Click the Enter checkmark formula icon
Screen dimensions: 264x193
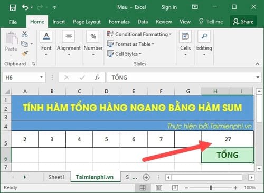[x=82, y=78]
